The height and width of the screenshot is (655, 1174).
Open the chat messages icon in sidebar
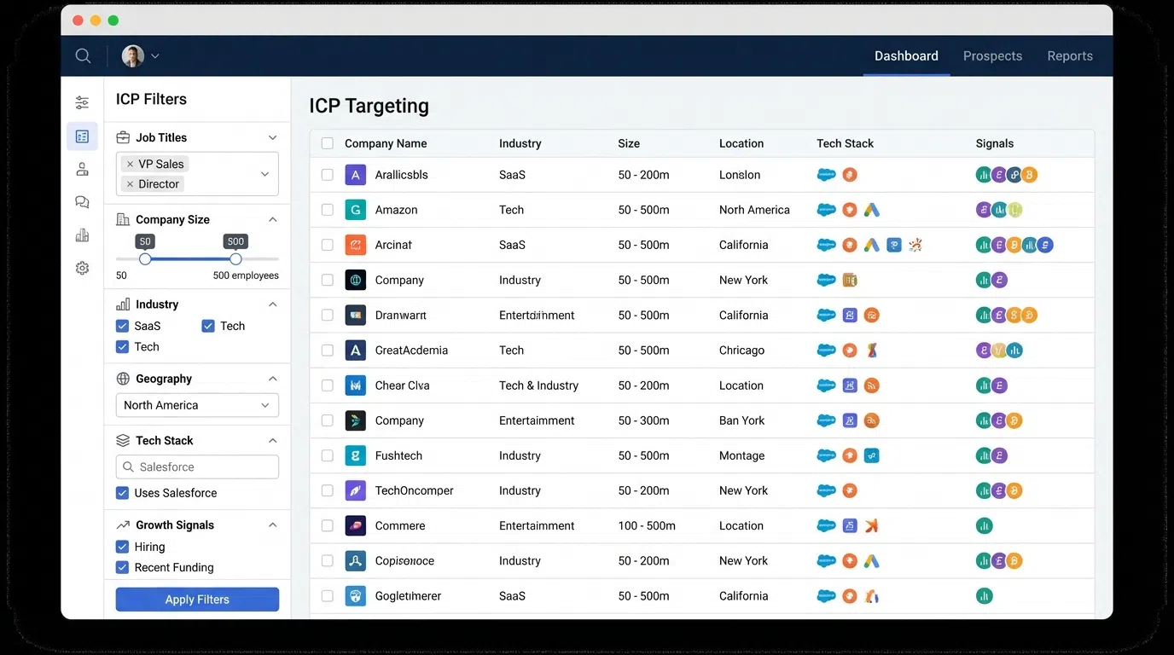[82, 202]
